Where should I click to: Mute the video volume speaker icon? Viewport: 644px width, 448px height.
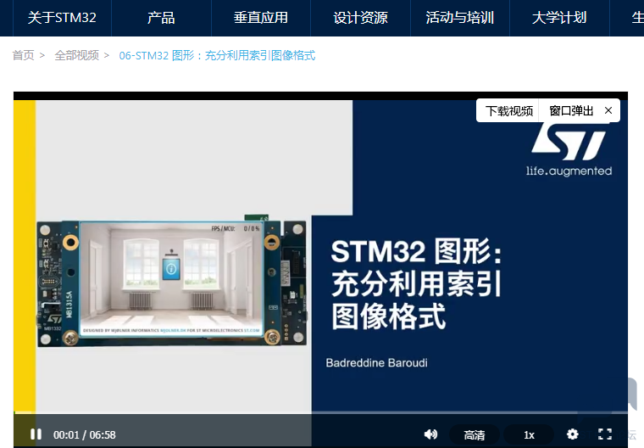[430, 434]
